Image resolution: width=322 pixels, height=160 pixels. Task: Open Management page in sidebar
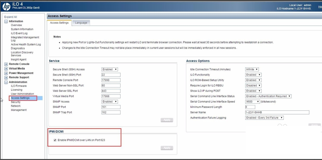19,110
